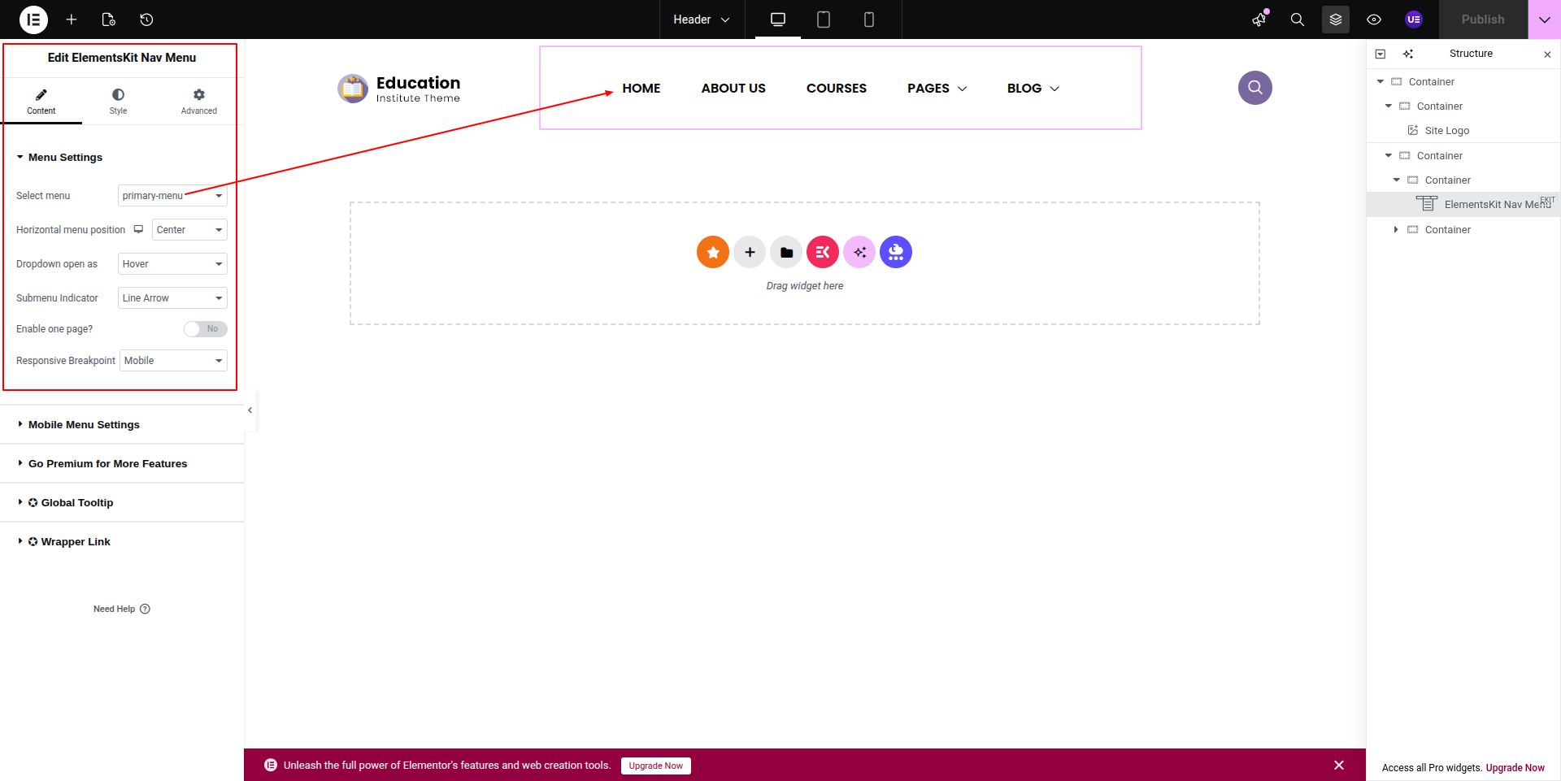1561x781 pixels.
Task: Toggle the Structure layers panel icon
Action: 1335,20
